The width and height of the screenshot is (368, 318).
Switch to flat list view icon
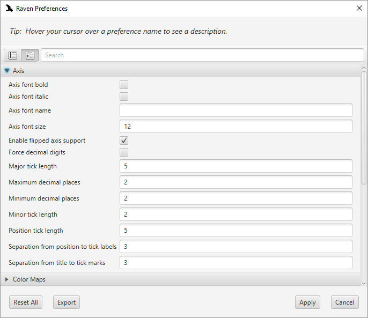point(13,55)
